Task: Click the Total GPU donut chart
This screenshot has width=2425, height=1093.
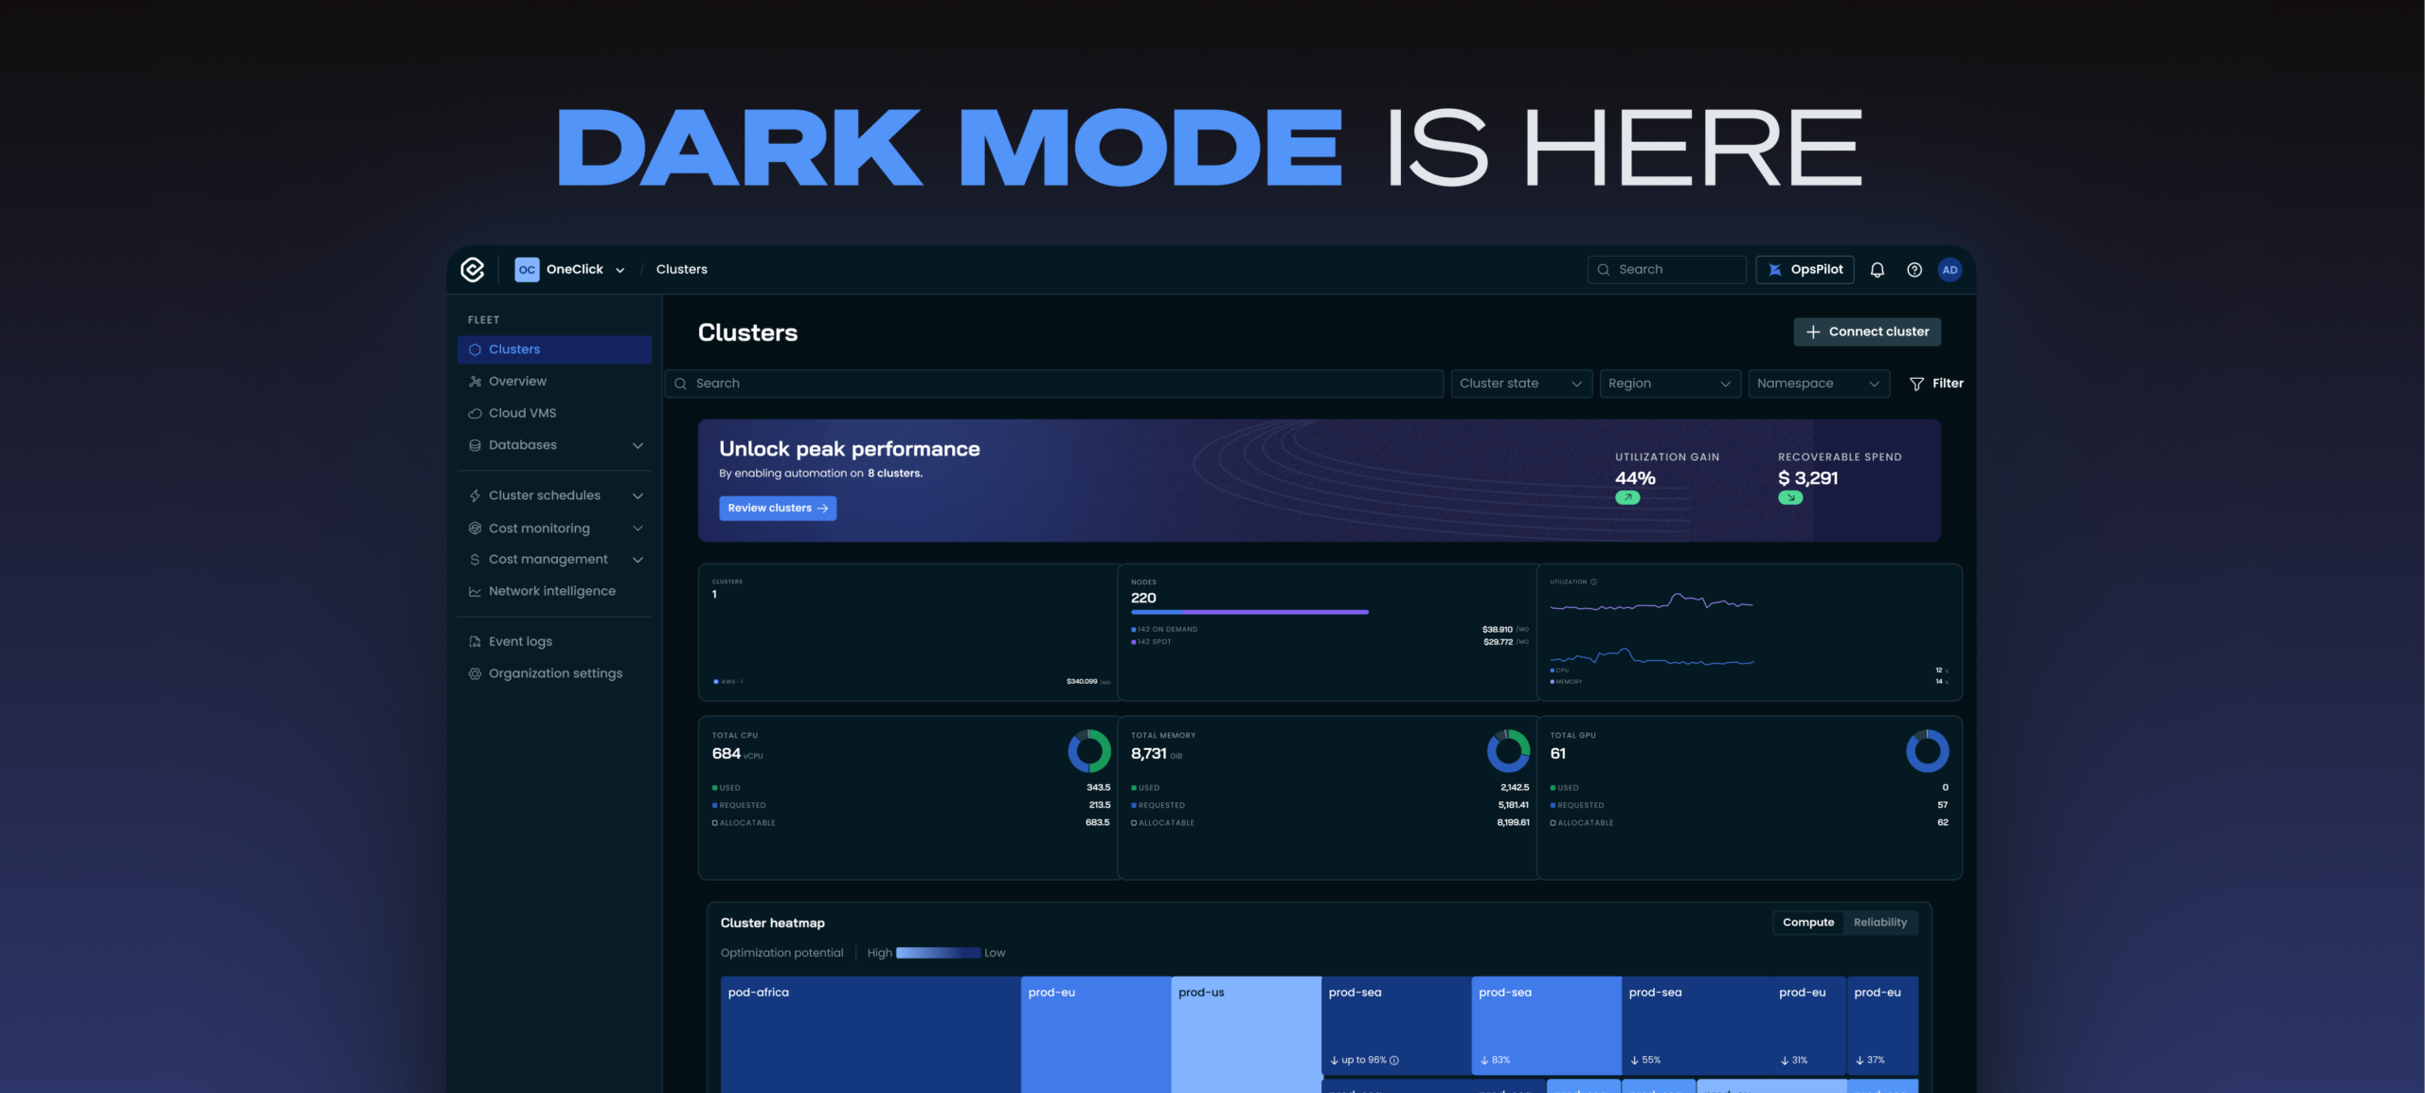Action: [1928, 751]
